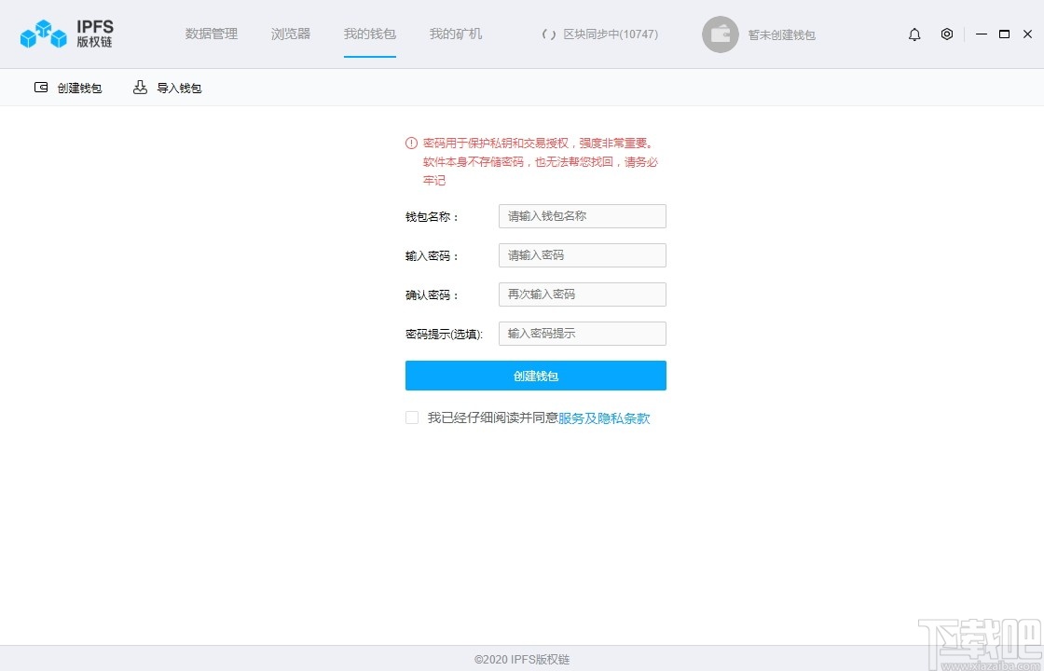1044x671 pixels.
Task: Click the 钱包名称 input field
Action: 582,216
